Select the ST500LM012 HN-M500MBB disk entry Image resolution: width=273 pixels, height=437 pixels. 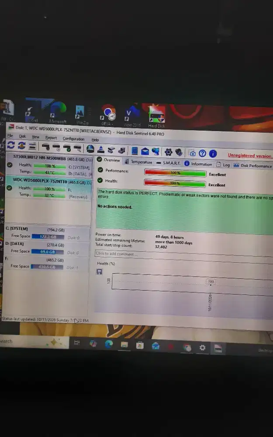49,165
